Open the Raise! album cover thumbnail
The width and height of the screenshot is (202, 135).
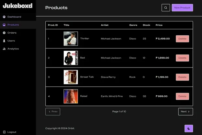[71, 96]
